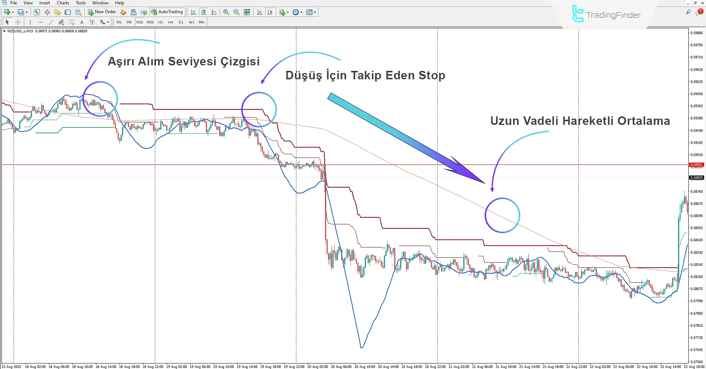Enable chart auto scroll
Image resolution: width=706 pixels, height=369 pixels.
(259, 12)
